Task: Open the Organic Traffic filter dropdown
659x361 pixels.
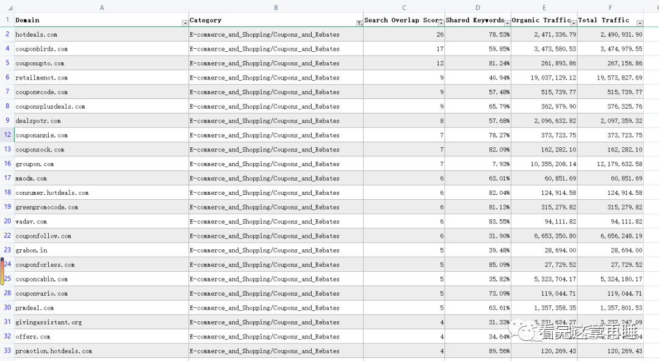Action: (x=573, y=23)
